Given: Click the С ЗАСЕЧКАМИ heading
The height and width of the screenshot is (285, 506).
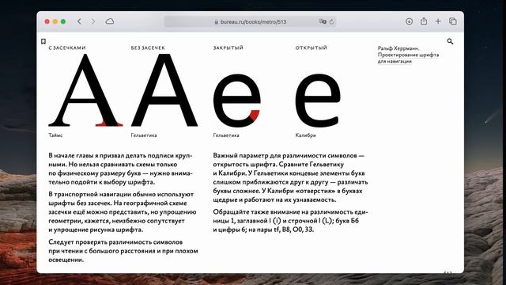Looking at the screenshot, I should (x=67, y=47).
